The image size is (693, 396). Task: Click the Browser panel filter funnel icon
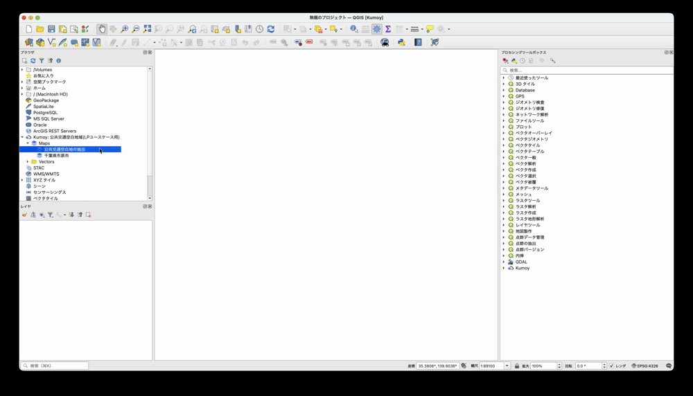(42, 61)
